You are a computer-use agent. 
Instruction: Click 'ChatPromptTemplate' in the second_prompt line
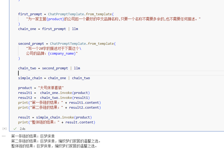click(68, 43)
